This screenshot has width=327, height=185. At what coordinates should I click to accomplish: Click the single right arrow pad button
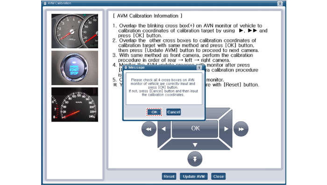coord(226,129)
